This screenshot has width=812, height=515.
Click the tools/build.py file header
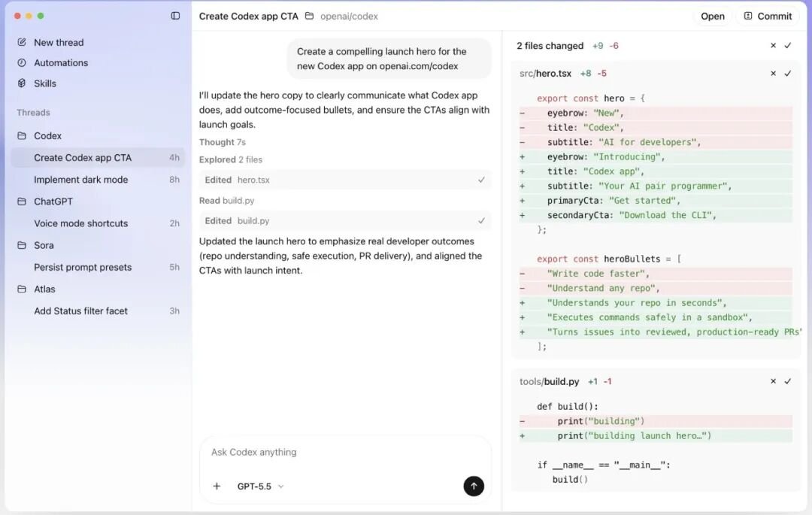(550, 381)
